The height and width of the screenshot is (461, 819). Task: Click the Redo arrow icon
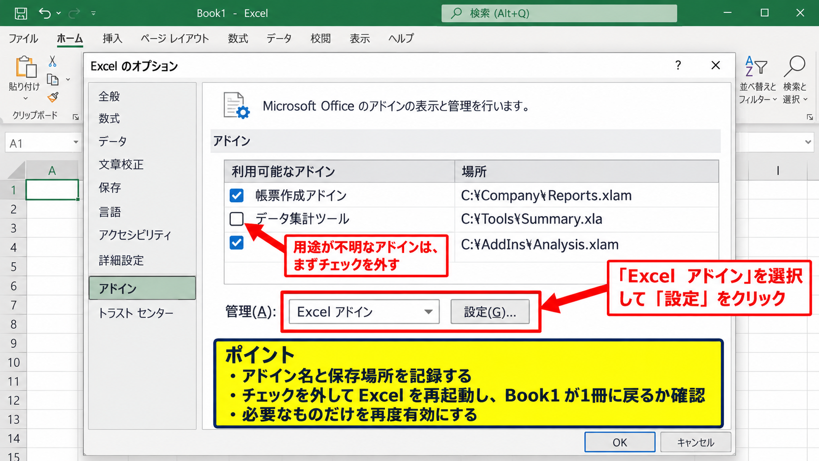74,13
